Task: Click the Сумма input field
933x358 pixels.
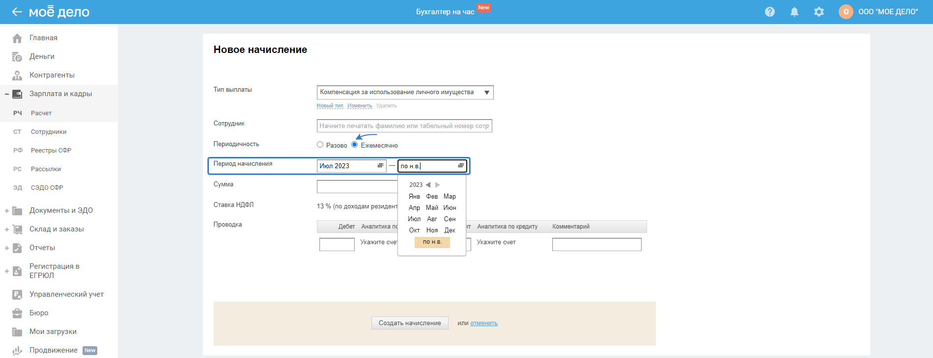Action: point(357,187)
